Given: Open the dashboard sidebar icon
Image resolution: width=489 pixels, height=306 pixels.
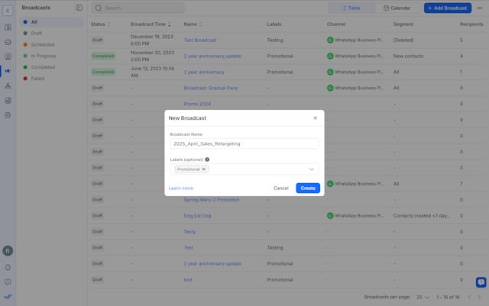Looking at the screenshot, I should coord(8,27).
